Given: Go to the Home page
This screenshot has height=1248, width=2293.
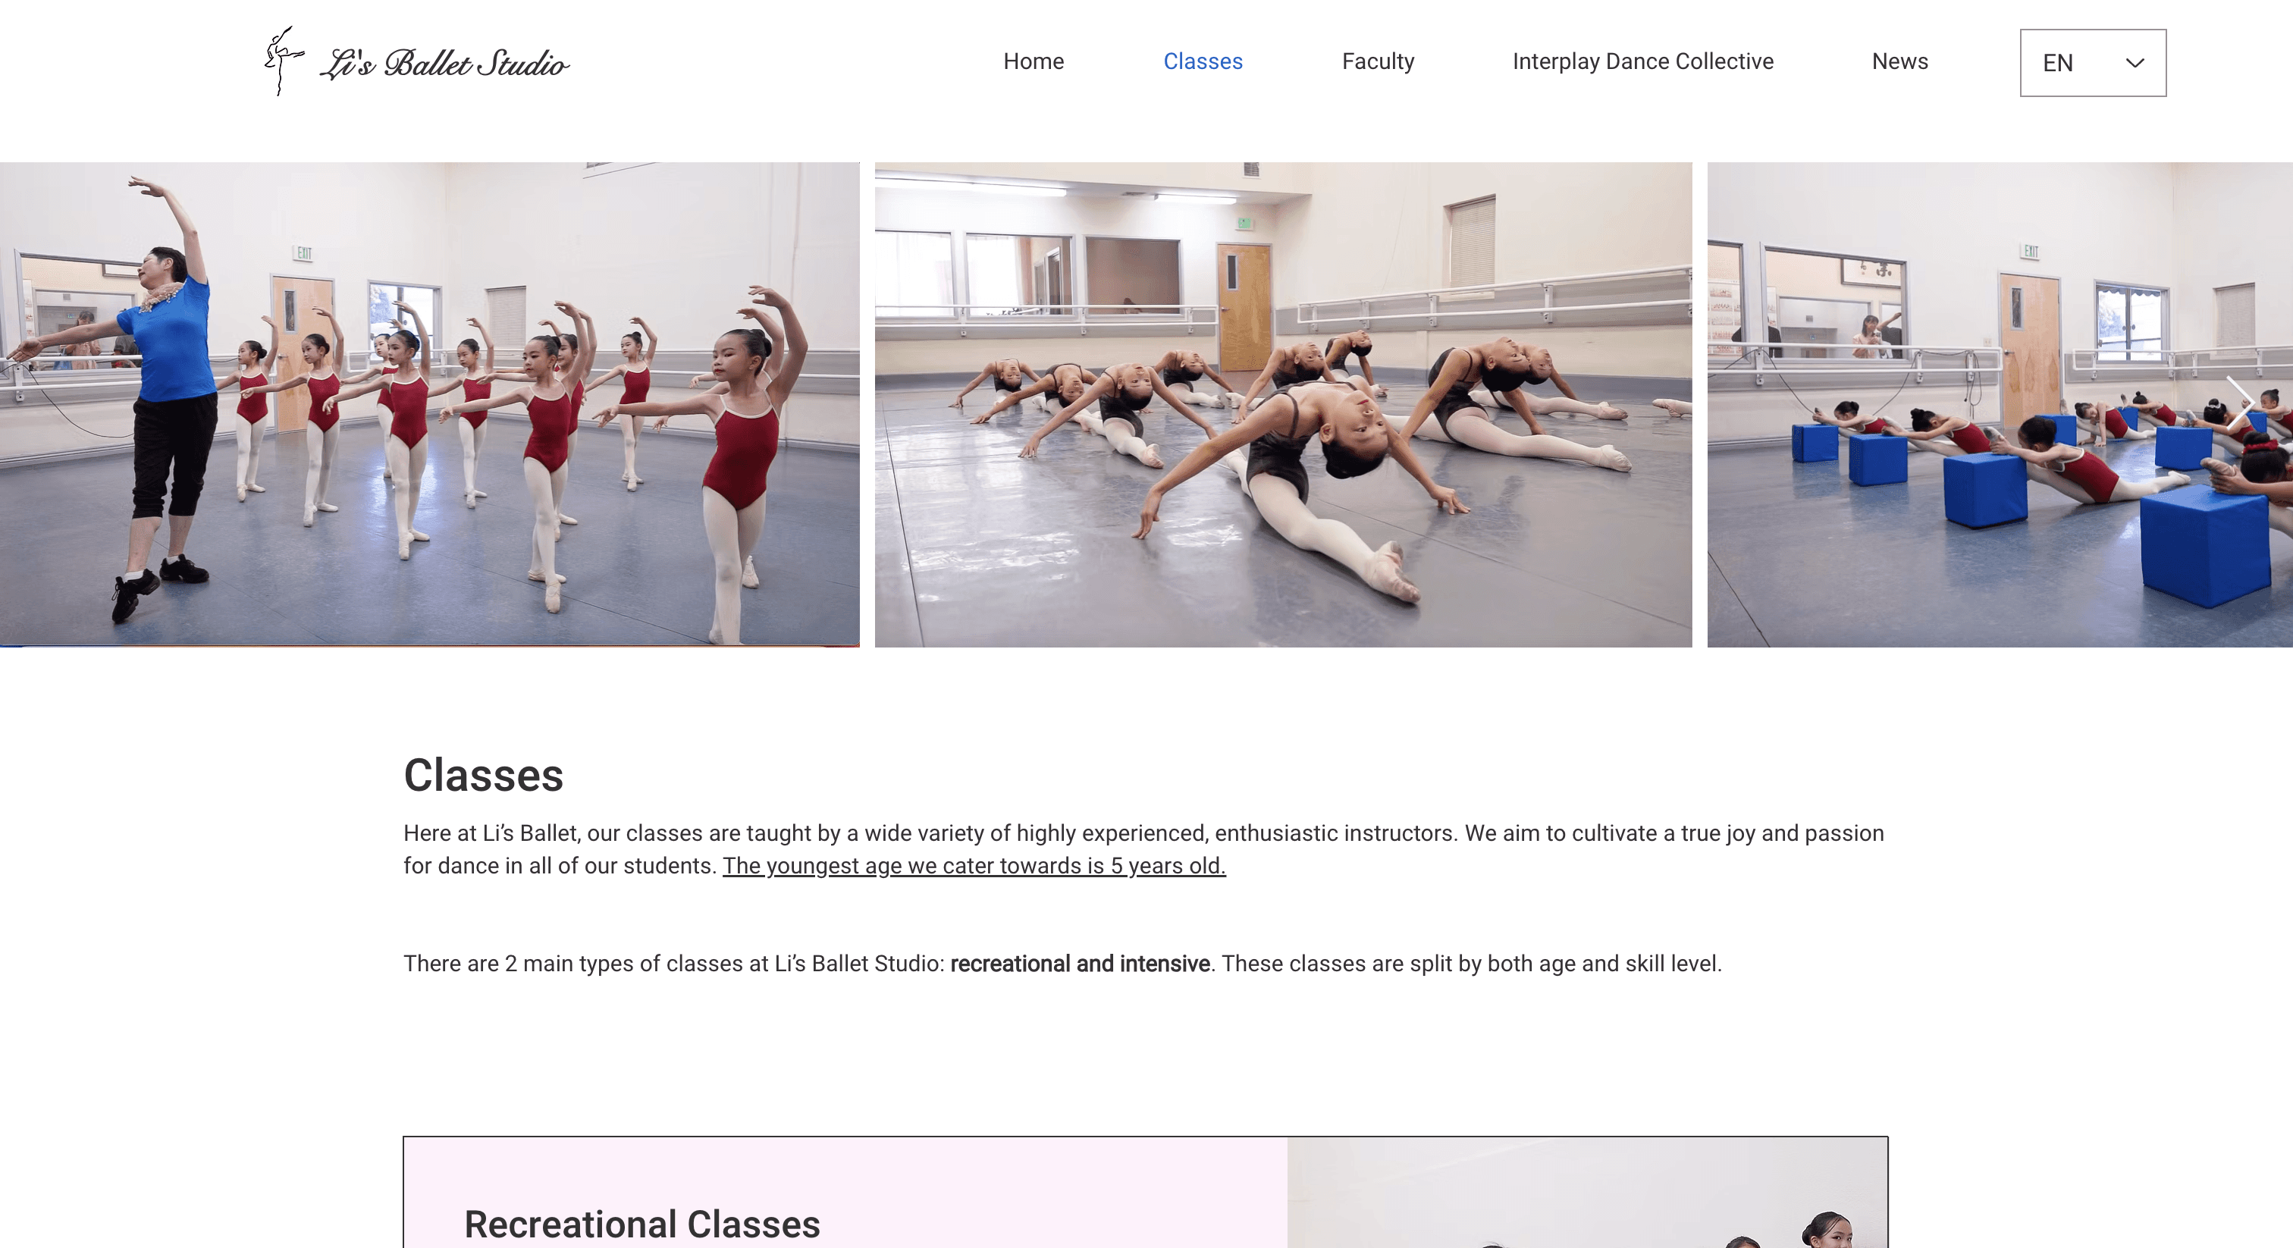Looking at the screenshot, I should click(1034, 61).
